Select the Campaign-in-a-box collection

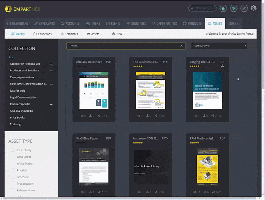pos(22,77)
